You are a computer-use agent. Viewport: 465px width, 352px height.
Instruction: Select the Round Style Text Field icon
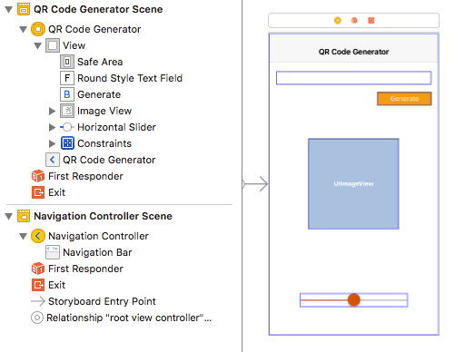67,78
